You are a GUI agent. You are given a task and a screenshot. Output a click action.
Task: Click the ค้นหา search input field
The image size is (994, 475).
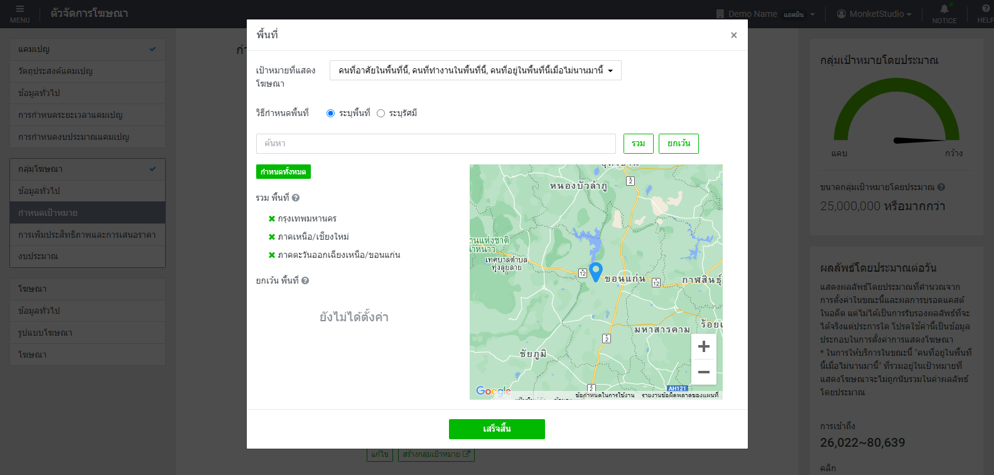tap(436, 144)
